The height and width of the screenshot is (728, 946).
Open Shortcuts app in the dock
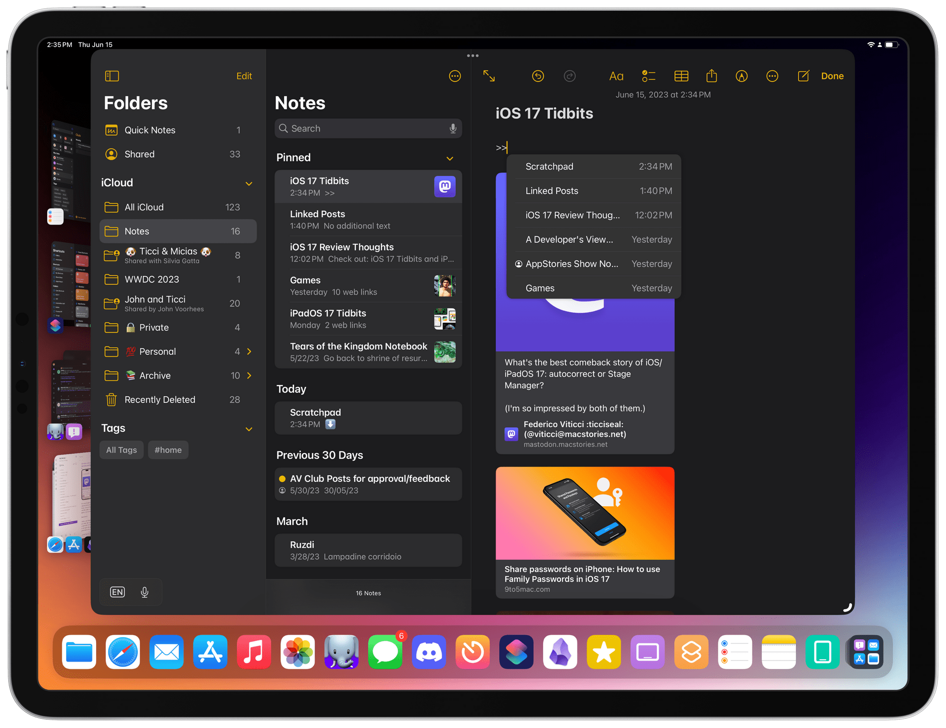click(516, 652)
